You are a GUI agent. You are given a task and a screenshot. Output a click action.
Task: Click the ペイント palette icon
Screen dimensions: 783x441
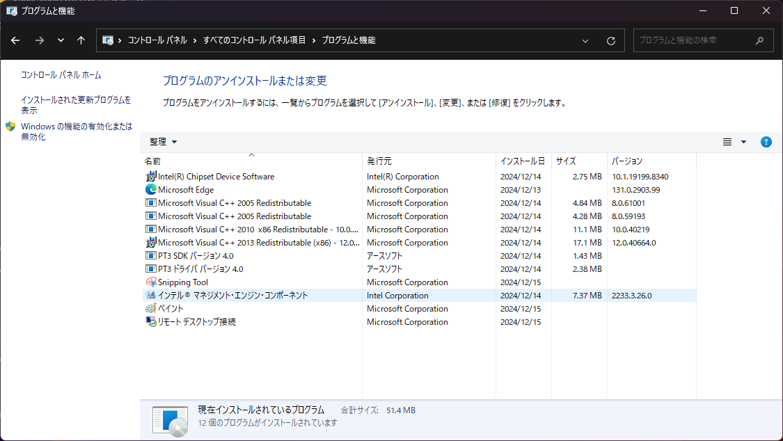(151, 309)
